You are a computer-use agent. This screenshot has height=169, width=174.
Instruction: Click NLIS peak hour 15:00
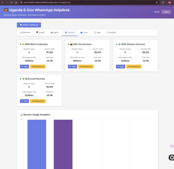[x=50, y=95]
